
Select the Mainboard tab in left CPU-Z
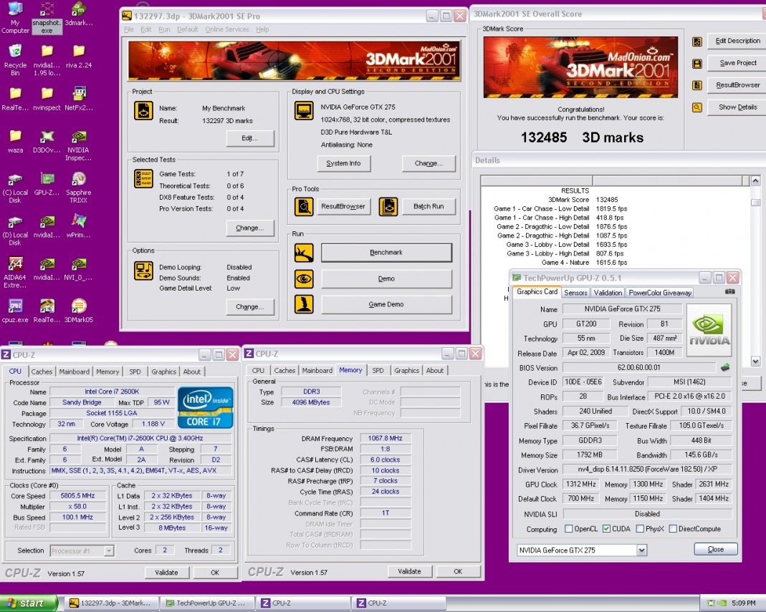75,371
